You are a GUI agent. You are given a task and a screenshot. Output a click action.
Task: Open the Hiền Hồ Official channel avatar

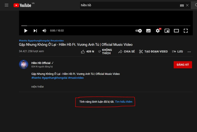(x=24, y=64)
